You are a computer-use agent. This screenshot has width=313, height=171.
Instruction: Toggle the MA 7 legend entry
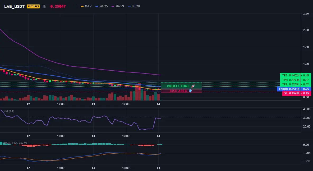[x=86, y=6]
